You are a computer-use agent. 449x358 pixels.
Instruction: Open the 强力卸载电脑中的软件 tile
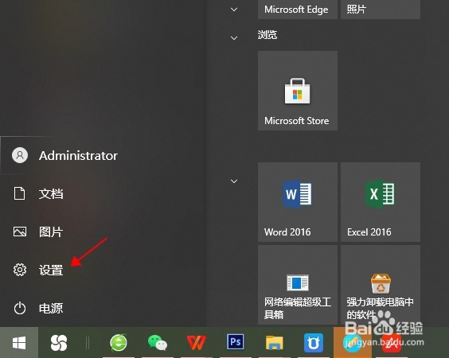tap(381, 285)
